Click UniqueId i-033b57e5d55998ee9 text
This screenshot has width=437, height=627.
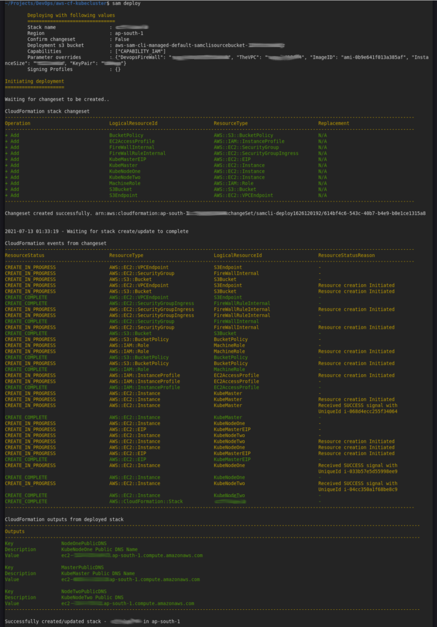tap(357, 471)
